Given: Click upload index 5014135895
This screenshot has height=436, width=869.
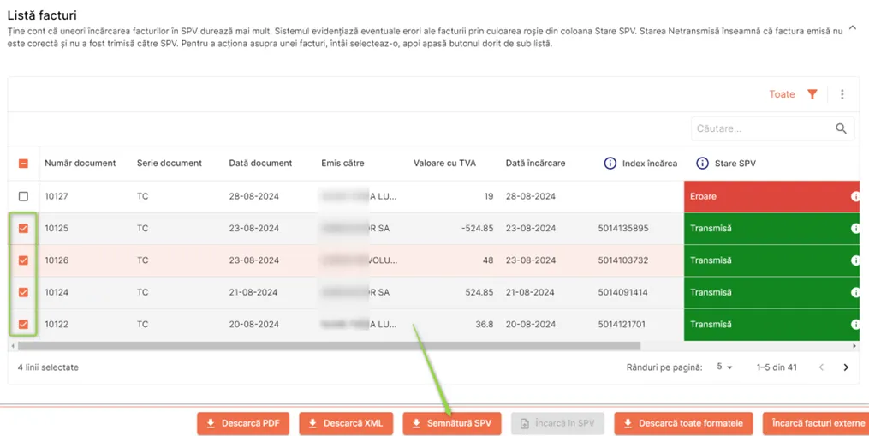Looking at the screenshot, I should 623,228.
